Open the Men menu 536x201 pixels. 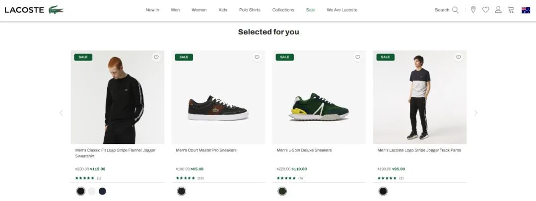tap(175, 10)
